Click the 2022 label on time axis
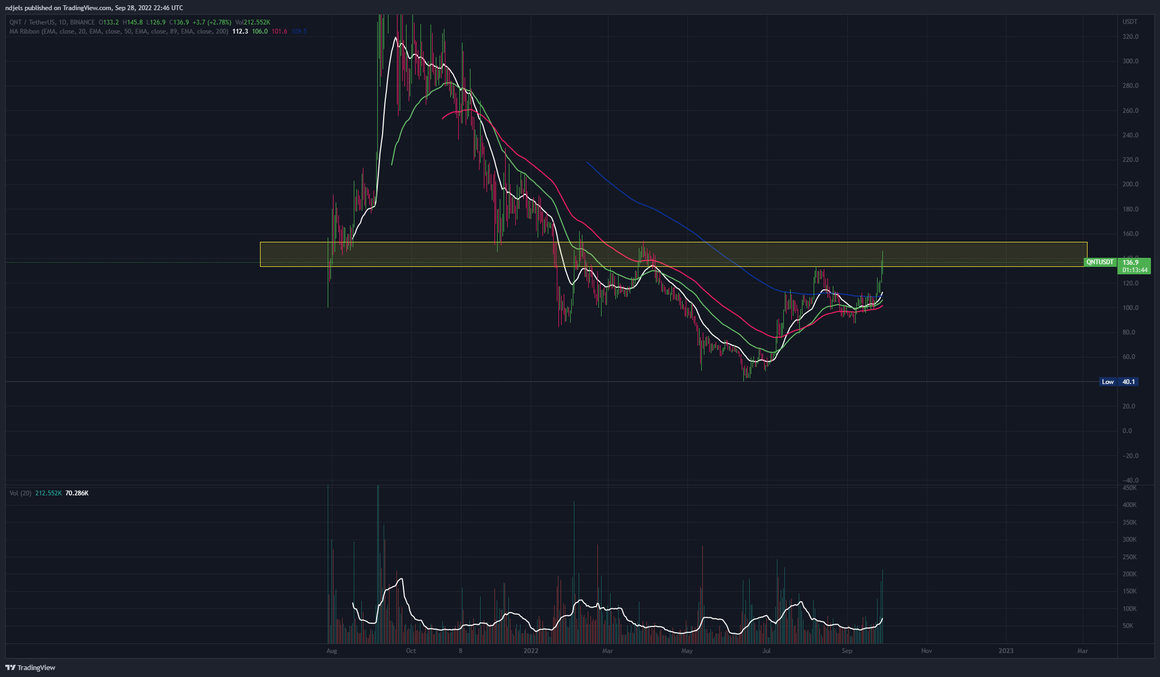Image resolution: width=1160 pixels, height=677 pixels. coord(531,651)
